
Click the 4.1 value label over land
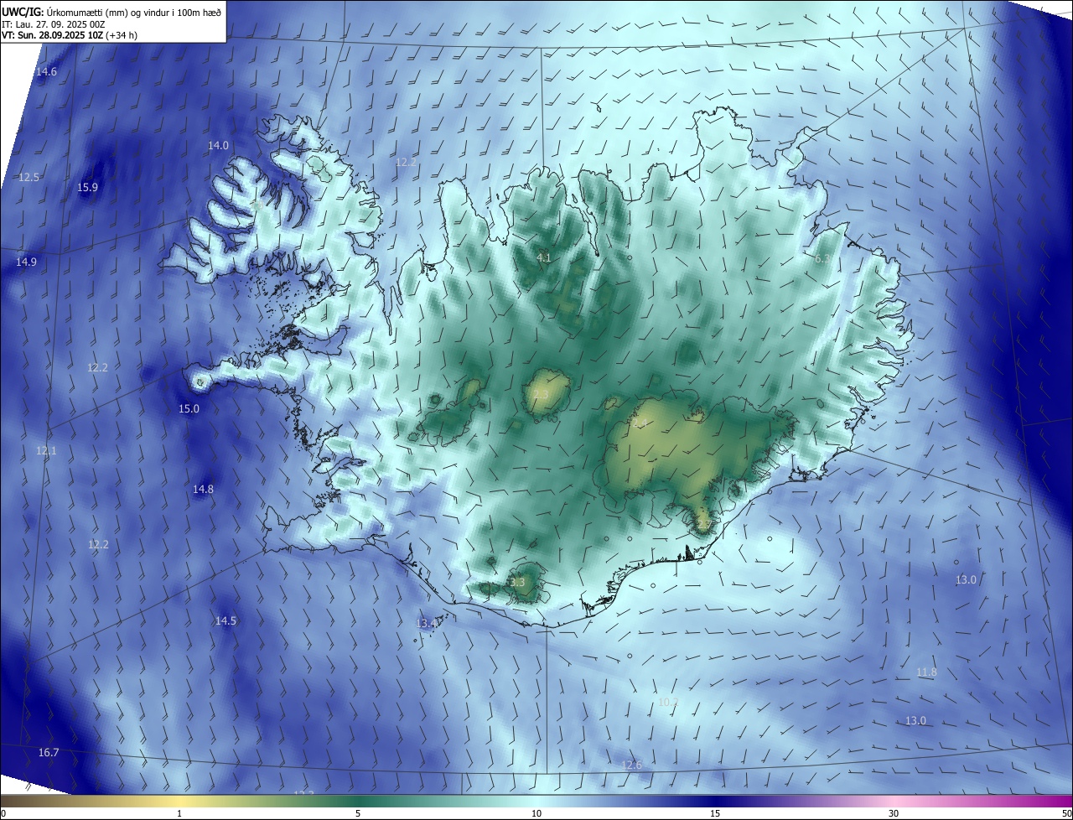click(x=544, y=257)
